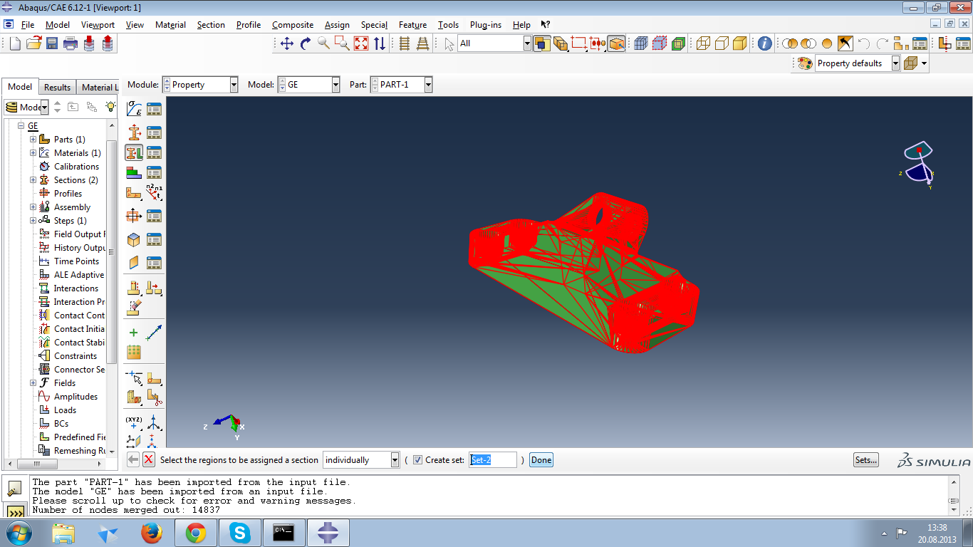The height and width of the screenshot is (547, 973).
Task: Toggle drag-select rectangle mode icon
Action: tap(579, 43)
